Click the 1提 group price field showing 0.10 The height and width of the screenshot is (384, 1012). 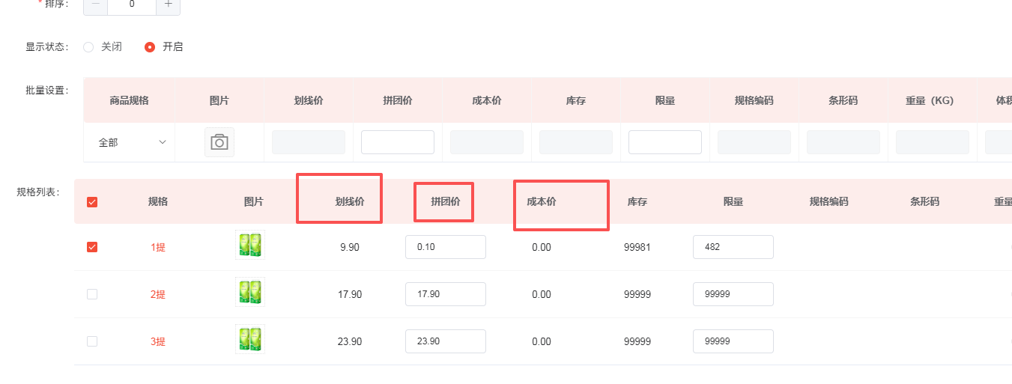[446, 247]
